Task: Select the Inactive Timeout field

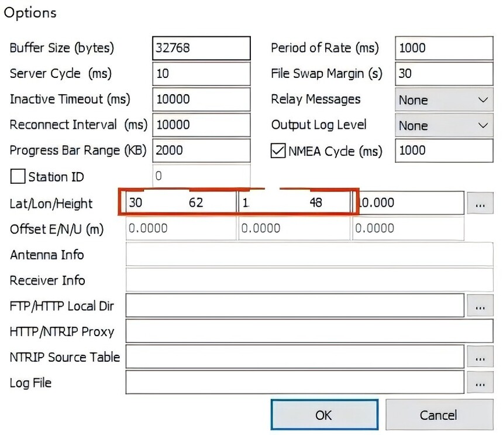Action: click(x=201, y=100)
